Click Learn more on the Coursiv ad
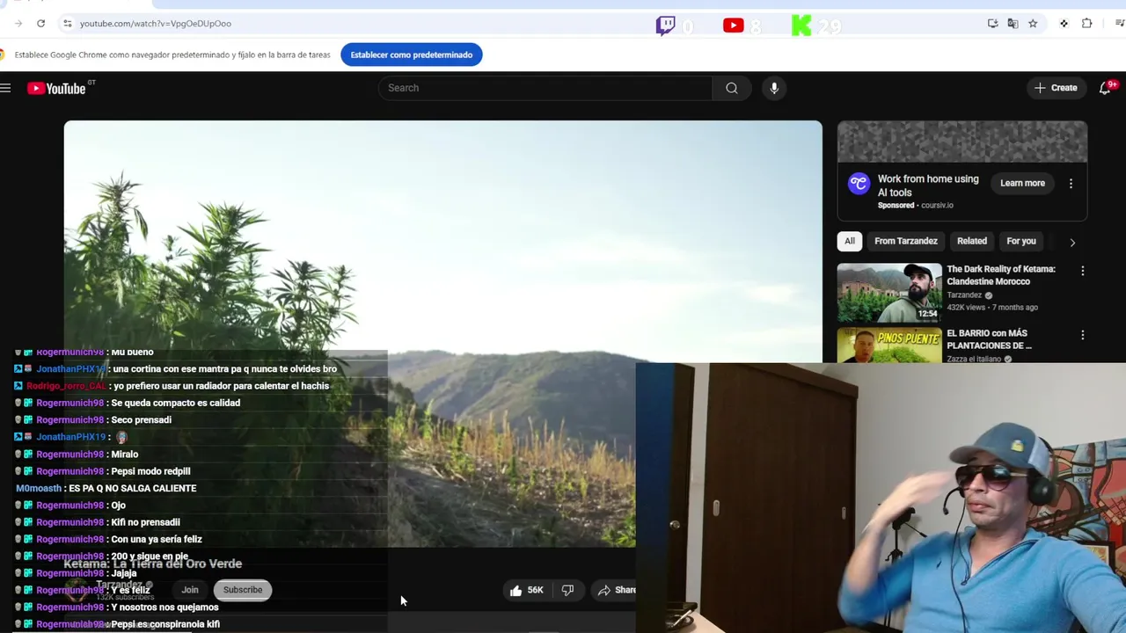This screenshot has height=633, width=1126. 1022,183
